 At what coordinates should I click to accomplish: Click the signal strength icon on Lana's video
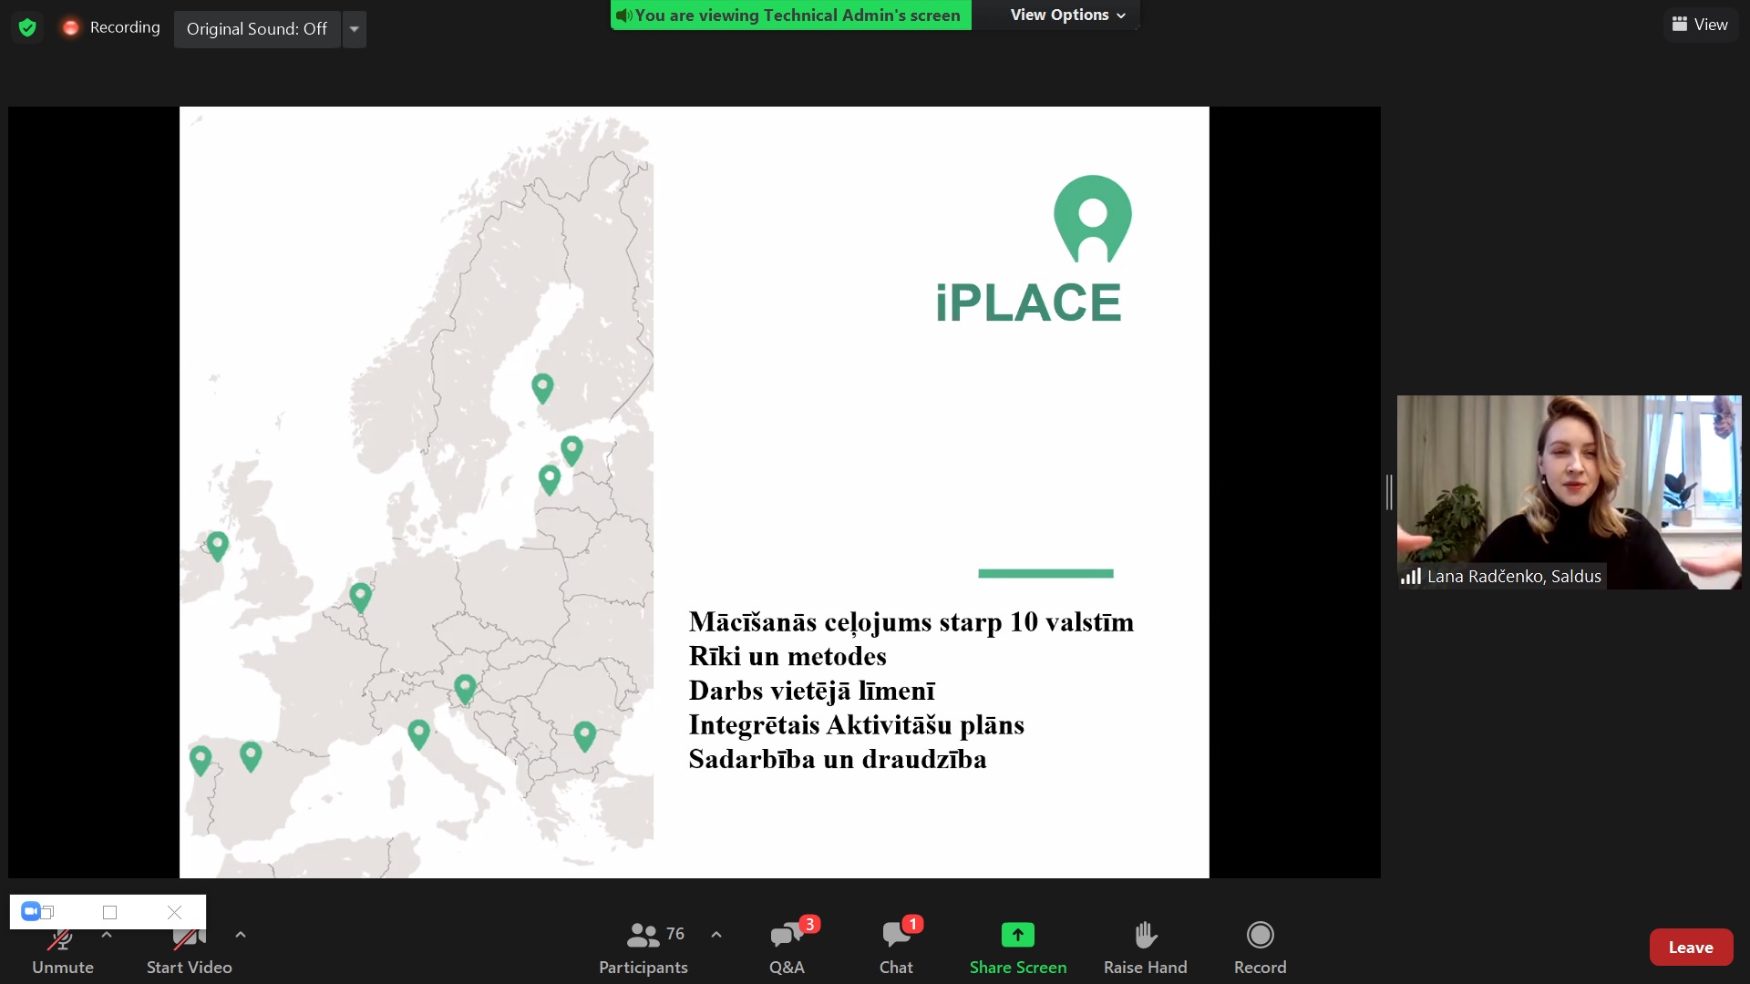[x=1411, y=577]
